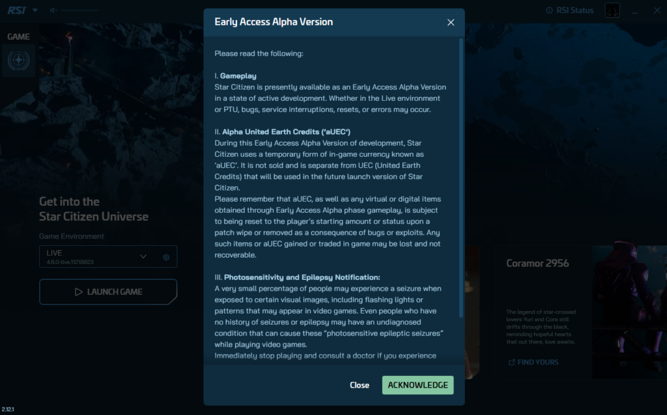Screen dimensions: 667x415
Task: Expand the environment list with the chevron
Action: (x=143, y=256)
